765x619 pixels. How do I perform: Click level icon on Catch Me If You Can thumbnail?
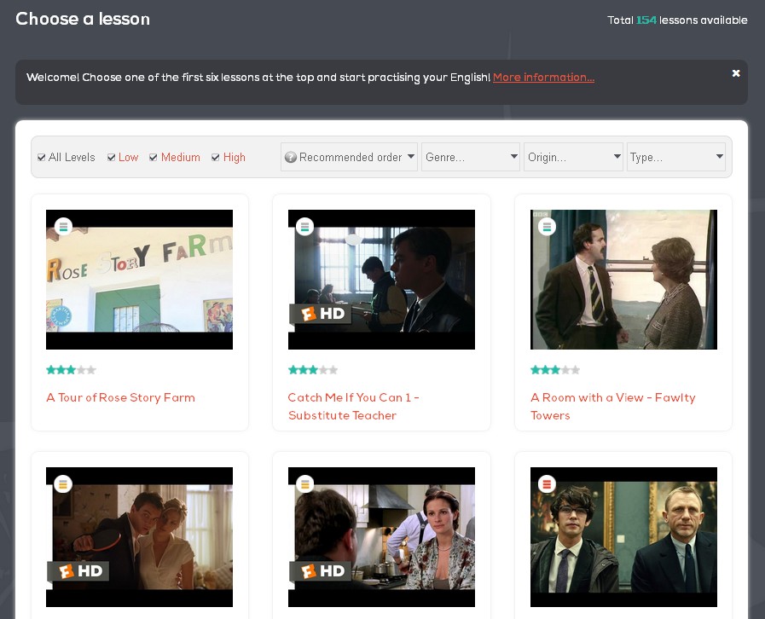tap(305, 227)
